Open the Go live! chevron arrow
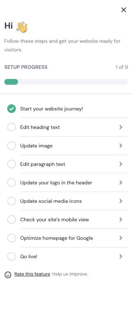 point(121,256)
